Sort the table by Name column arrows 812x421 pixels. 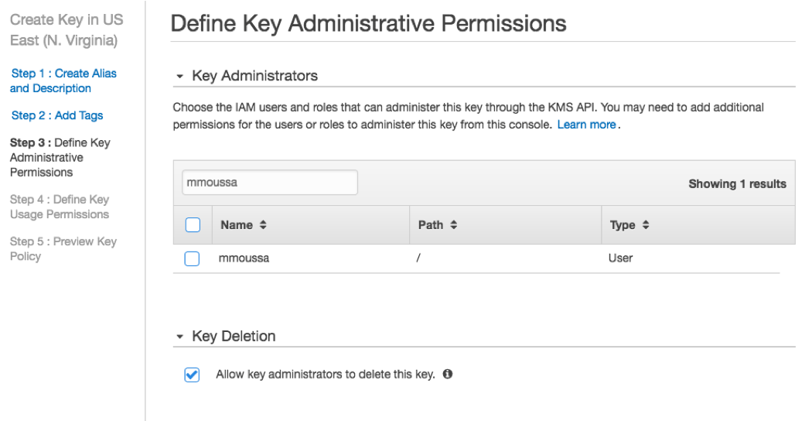pos(263,224)
